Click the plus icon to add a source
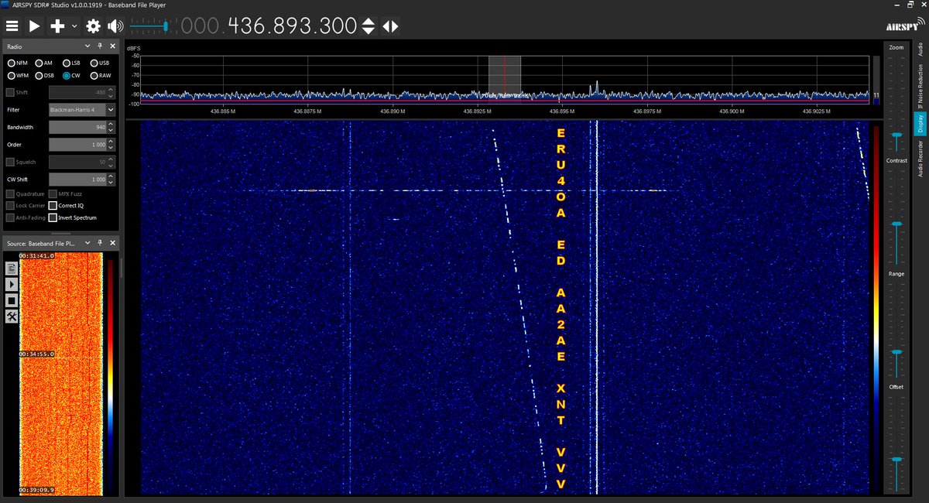Viewport: 929px width, 503px height. click(57, 26)
